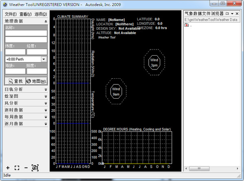Viewport: 244px width, 181px height.
Task: Select the Wind 9am octagon marker
Action: coord(116,91)
